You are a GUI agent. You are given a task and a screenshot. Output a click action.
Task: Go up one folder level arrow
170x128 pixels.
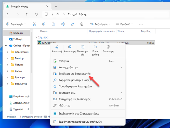click(x=27, y=14)
